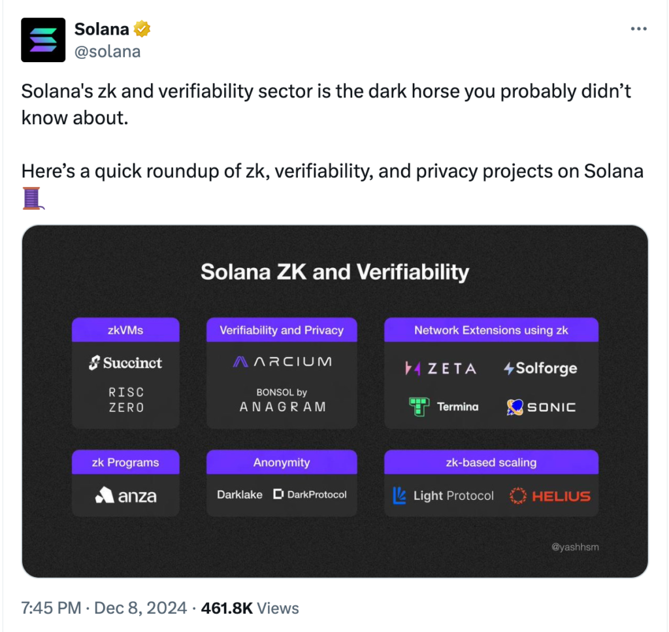The image size is (669, 632).
Task: Click the Bonsol by Anagram logo
Action: [282, 400]
